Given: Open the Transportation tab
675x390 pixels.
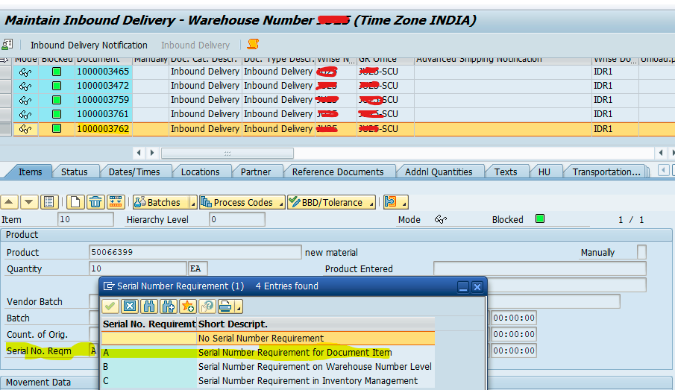Looking at the screenshot, I should [606, 172].
